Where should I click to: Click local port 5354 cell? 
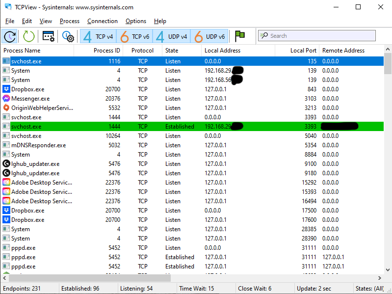[x=311, y=145]
